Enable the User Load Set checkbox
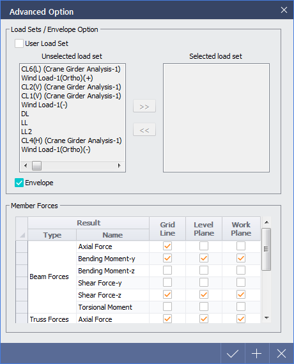 coord(19,43)
